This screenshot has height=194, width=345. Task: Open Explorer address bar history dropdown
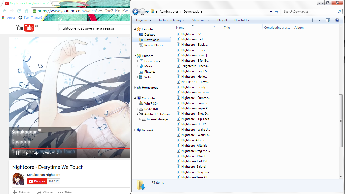click(x=271, y=12)
